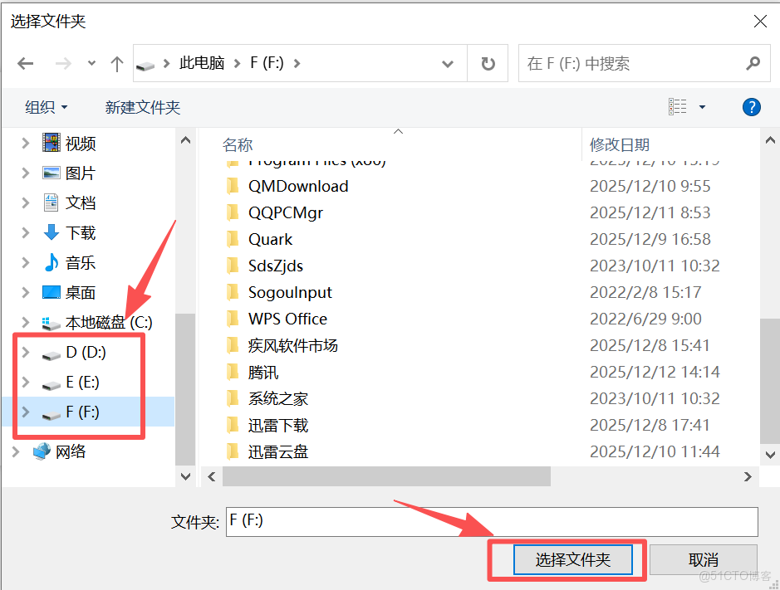Expand the 网络 (Network) node in sidebar
Screen dimensions: 780x590
[x=15, y=451]
